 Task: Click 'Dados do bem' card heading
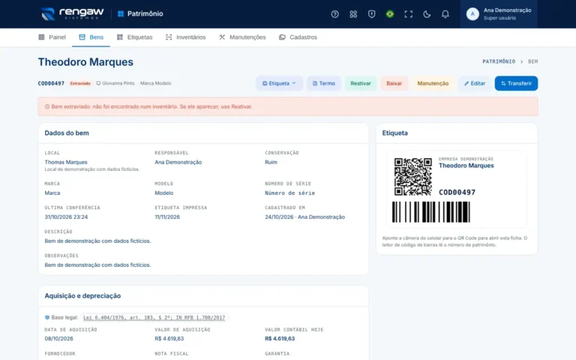point(67,133)
